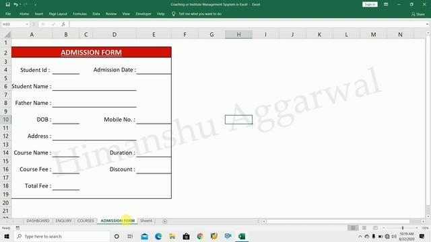Open the Undo history dropdown arrow

point(20,5)
